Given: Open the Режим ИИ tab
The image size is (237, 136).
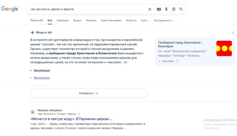Looking at the screenshot, I should click(37, 20).
